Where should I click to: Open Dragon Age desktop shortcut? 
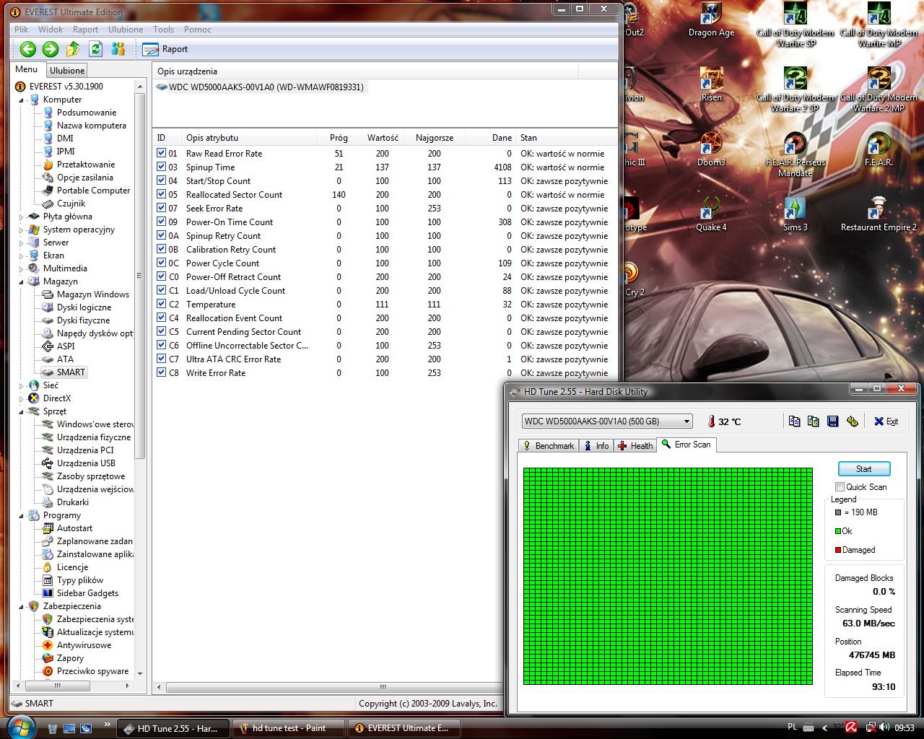point(711,20)
